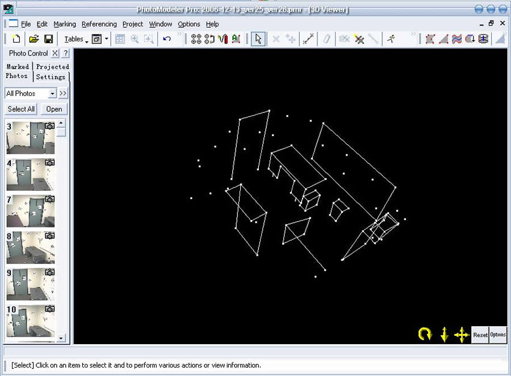Open the Window menu
Image resolution: width=511 pixels, height=376 pixels.
coord(160,24)
